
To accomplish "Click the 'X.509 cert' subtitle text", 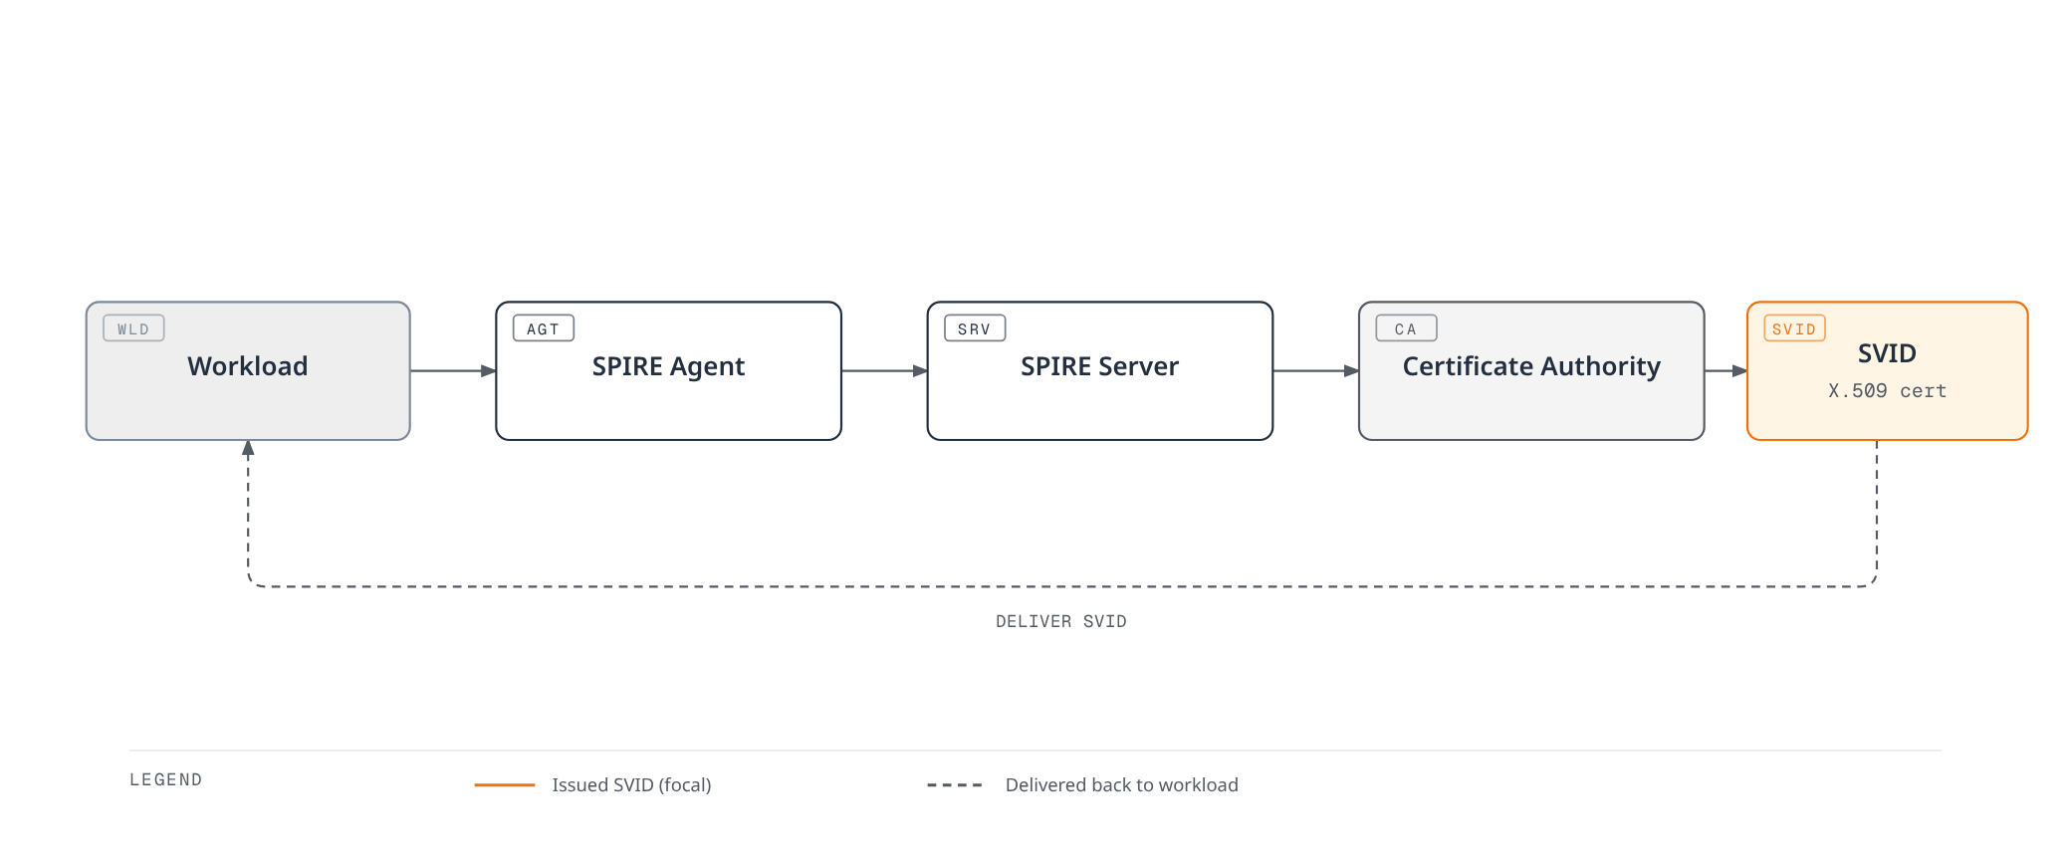I will pos(1887,391).
